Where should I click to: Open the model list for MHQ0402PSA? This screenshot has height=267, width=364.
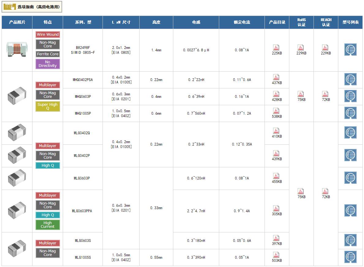[350, 80]
